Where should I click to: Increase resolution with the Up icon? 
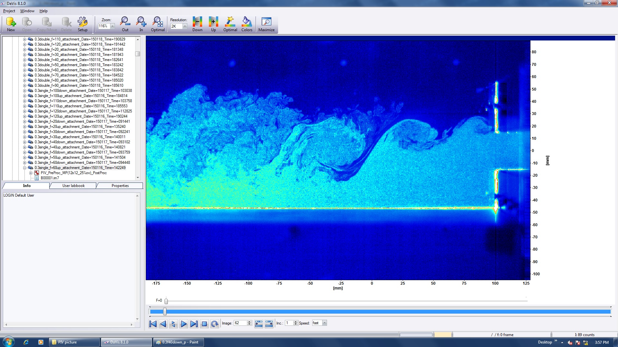tap(213, 23)
